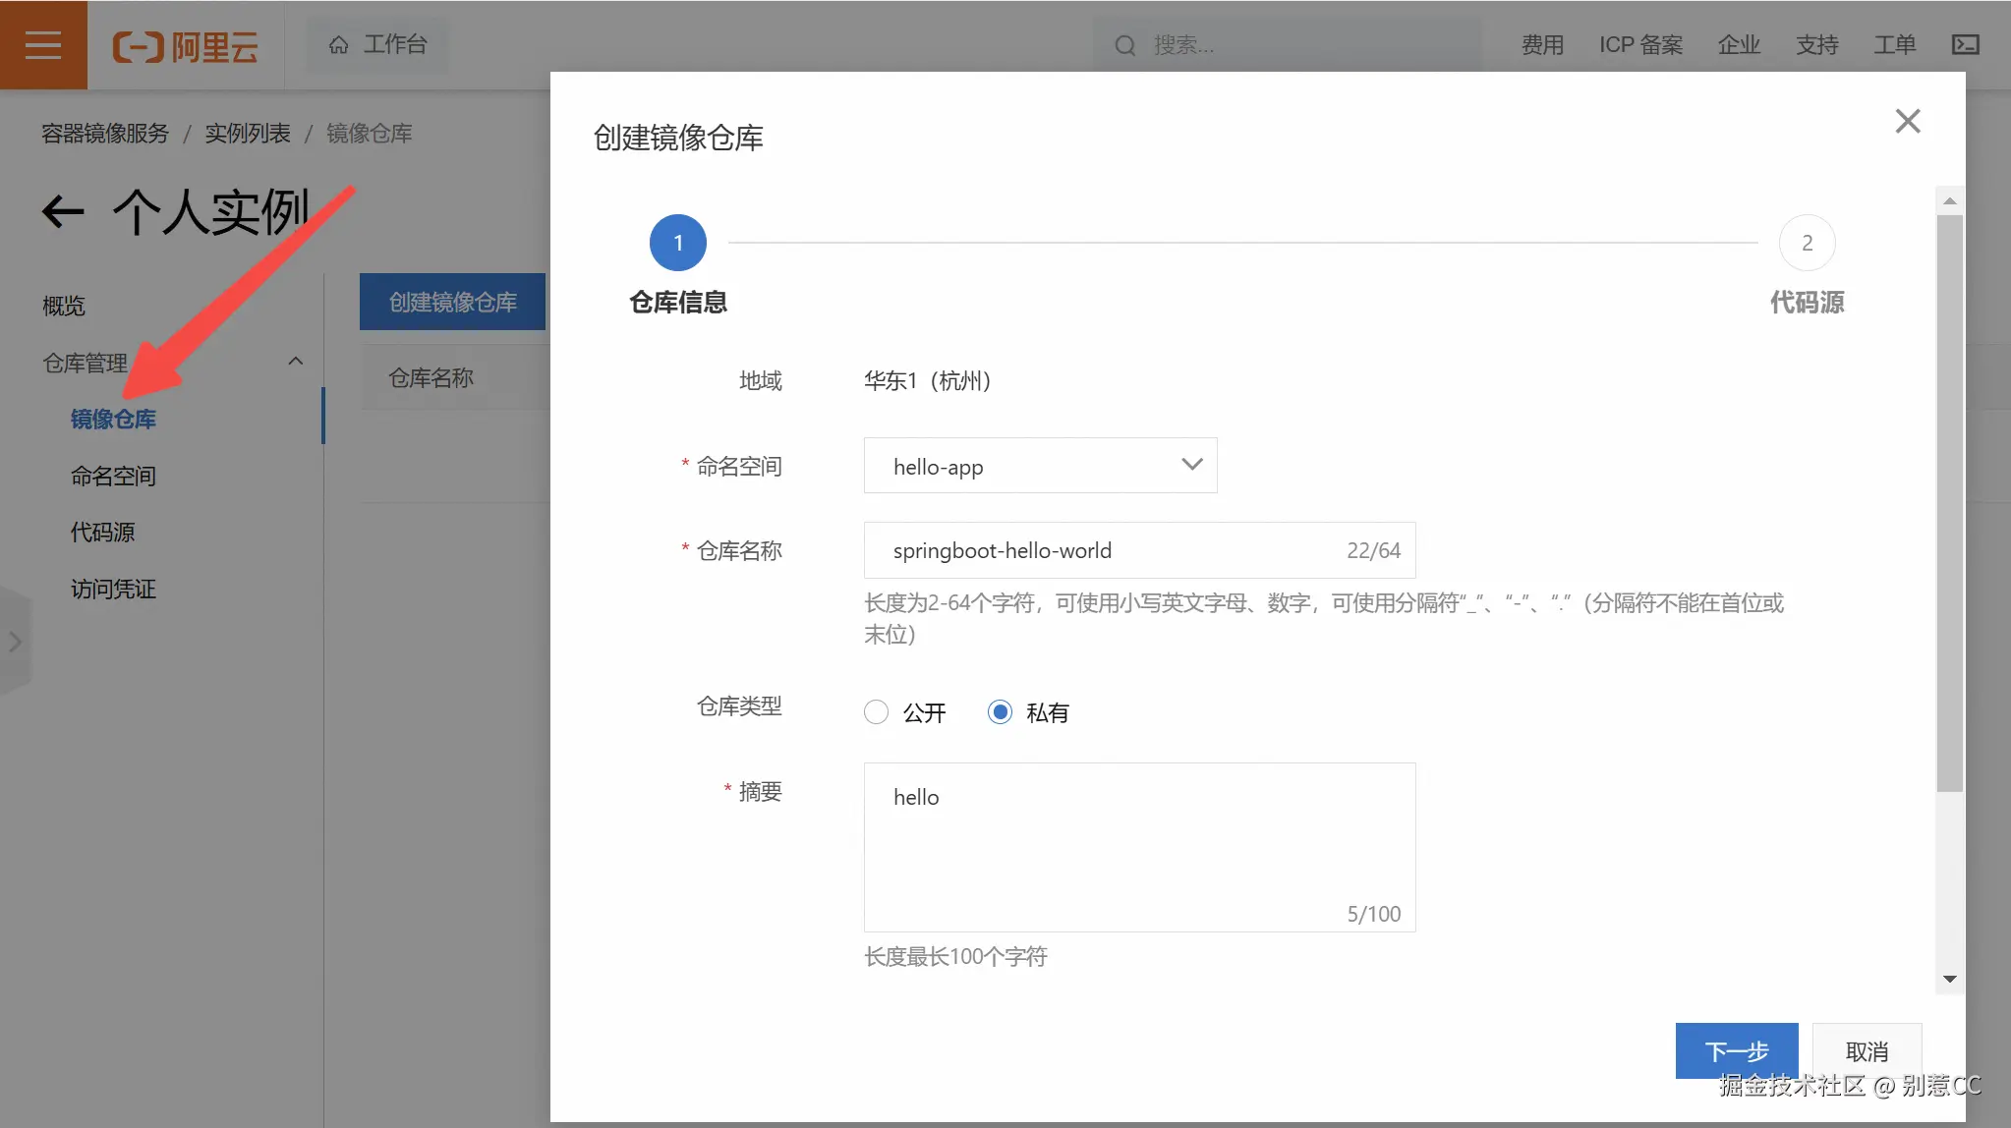Expand the left edge sidebar handle
Image resolution: width=2011 pixels, height=1128 pixels.
(x=15, y=643)
